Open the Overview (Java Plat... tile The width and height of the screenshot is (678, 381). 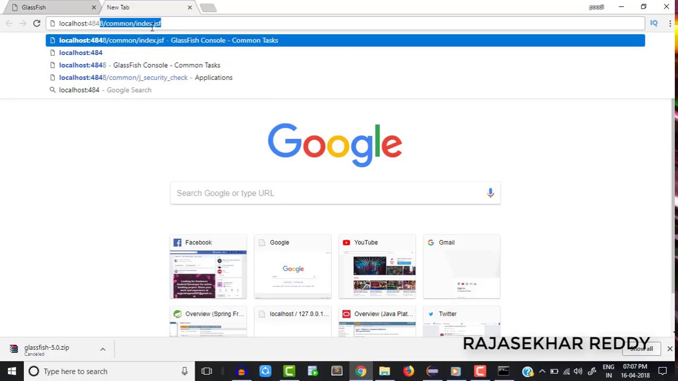[x=377, y=322]
